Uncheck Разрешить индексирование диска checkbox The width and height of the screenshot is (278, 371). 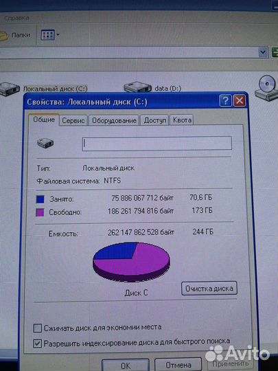click(37, 344)
